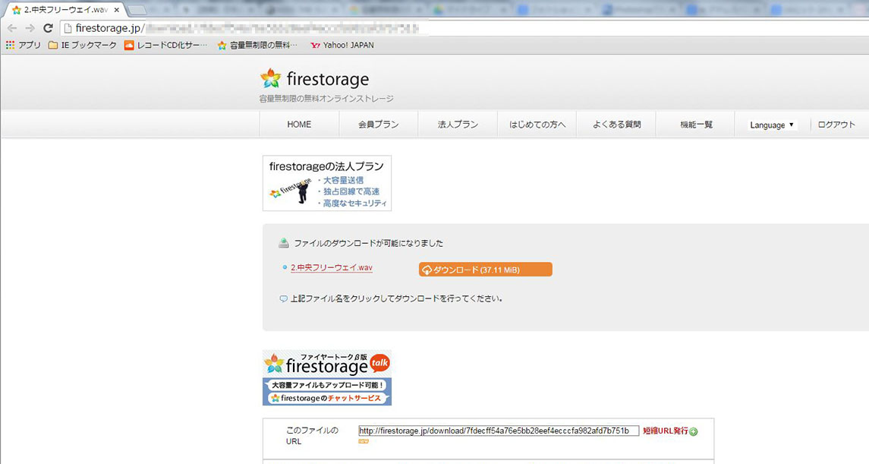Reload the page with refresh icon
The height and width of the screenshot is (464, 869).
click(x=49, y=28)
